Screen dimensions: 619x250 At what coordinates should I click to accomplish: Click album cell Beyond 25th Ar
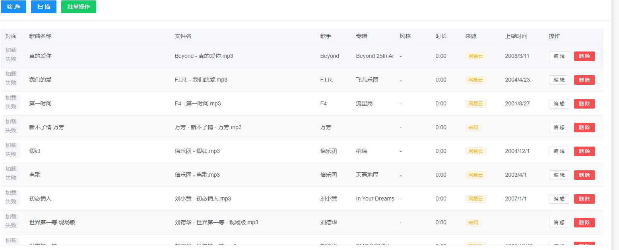(x=375, y=56)
